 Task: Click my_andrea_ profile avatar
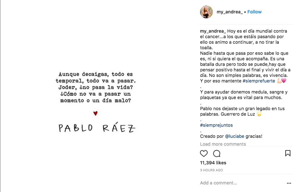(206, 12)
